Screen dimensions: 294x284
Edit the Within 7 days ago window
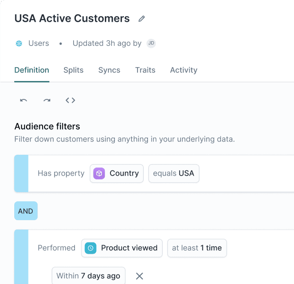click(88, 275)
